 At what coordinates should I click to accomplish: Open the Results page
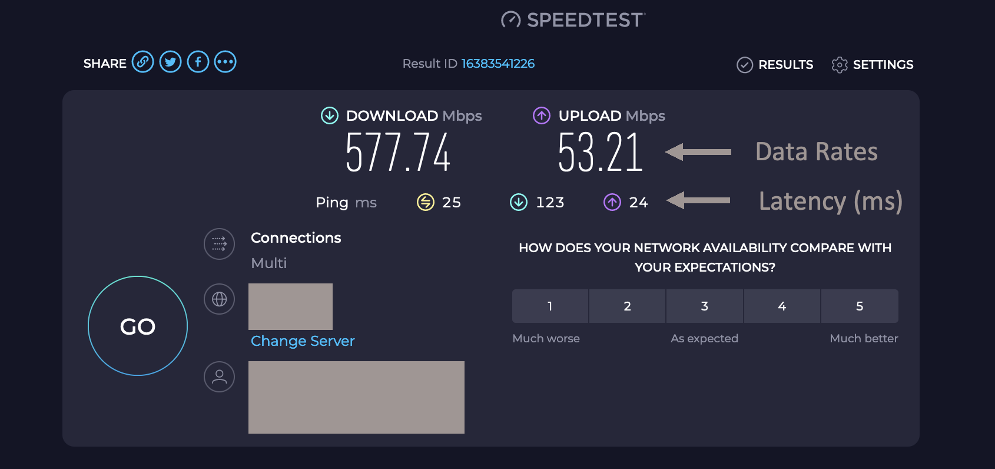click(775, 65)
